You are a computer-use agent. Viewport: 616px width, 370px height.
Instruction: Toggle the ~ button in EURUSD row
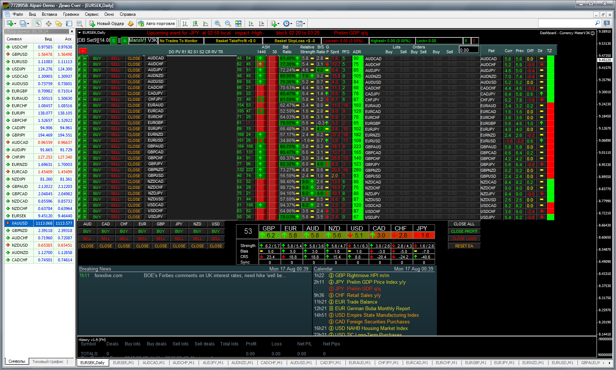tap(85, 141)
